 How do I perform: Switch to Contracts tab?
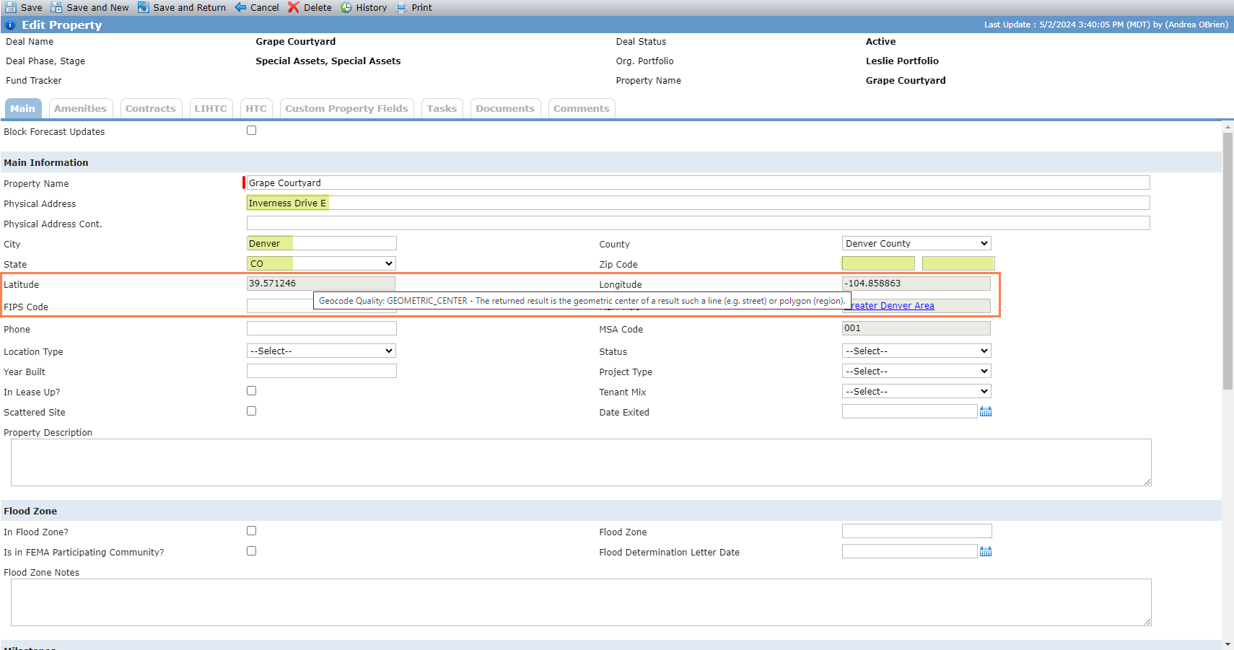[151, 108]
